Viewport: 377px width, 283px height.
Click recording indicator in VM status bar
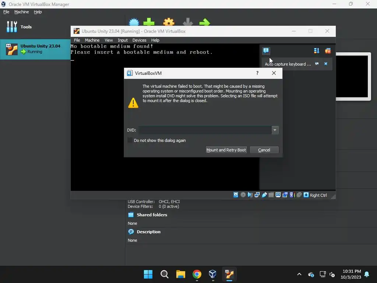click(285, 195)
